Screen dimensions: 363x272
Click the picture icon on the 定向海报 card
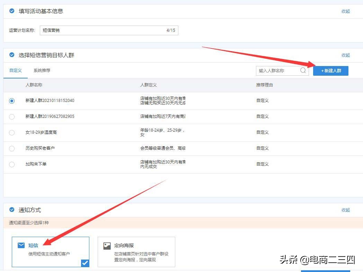pyautogui.click(x=107, y=245)
